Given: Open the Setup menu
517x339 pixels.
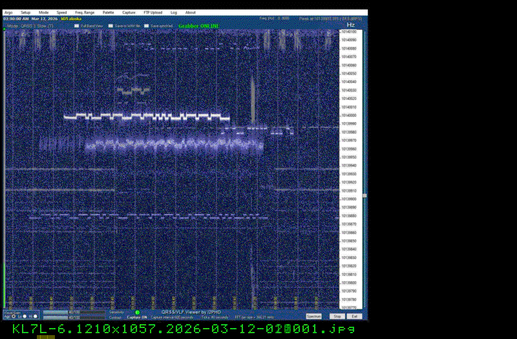Looking at the screenshot, I should [25, 12].
